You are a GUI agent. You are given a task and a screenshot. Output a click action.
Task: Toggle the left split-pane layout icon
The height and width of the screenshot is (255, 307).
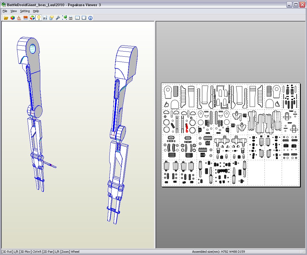(x=77, y=18)
